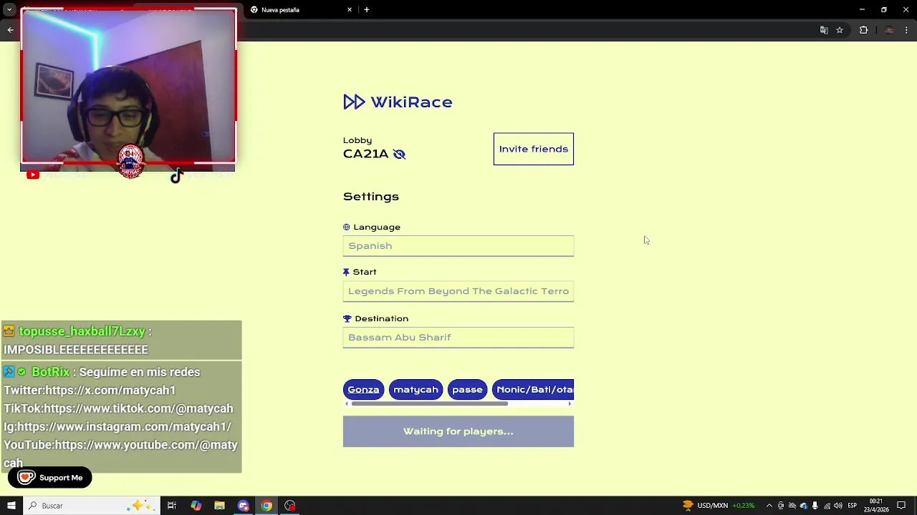Go back in the browser

pyautogui.click(x=10, y=30)
